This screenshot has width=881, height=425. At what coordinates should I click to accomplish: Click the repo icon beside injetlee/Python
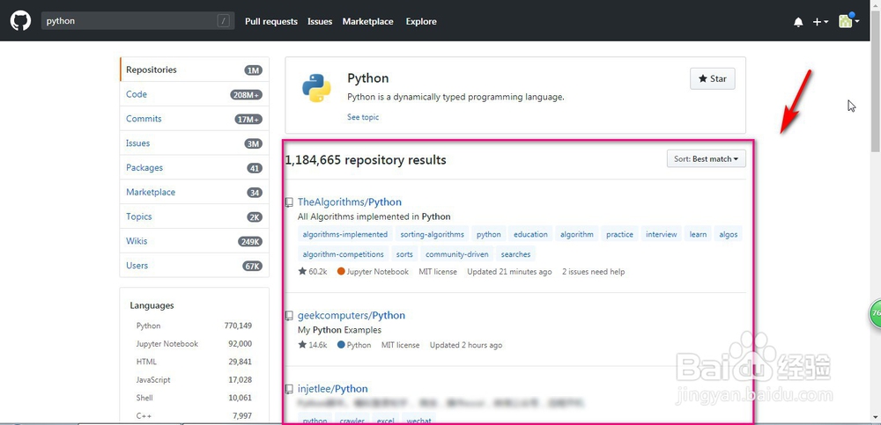[289, 389]
